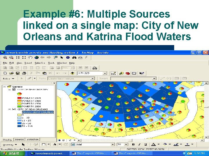Pick the Select Elements black arrow tool
The image size is (209, 156).
click(62, 57)
